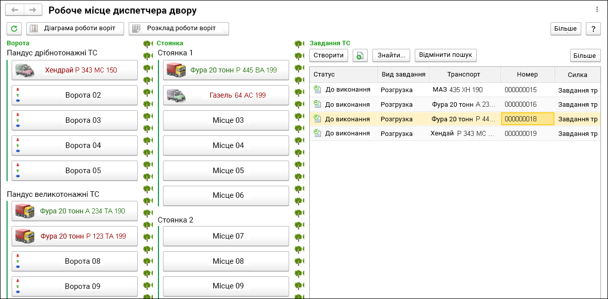Click the arrows icon on Ворота 04
This screenshot has width=608, height=299.
pyautogui.click(x=18, y=145)
